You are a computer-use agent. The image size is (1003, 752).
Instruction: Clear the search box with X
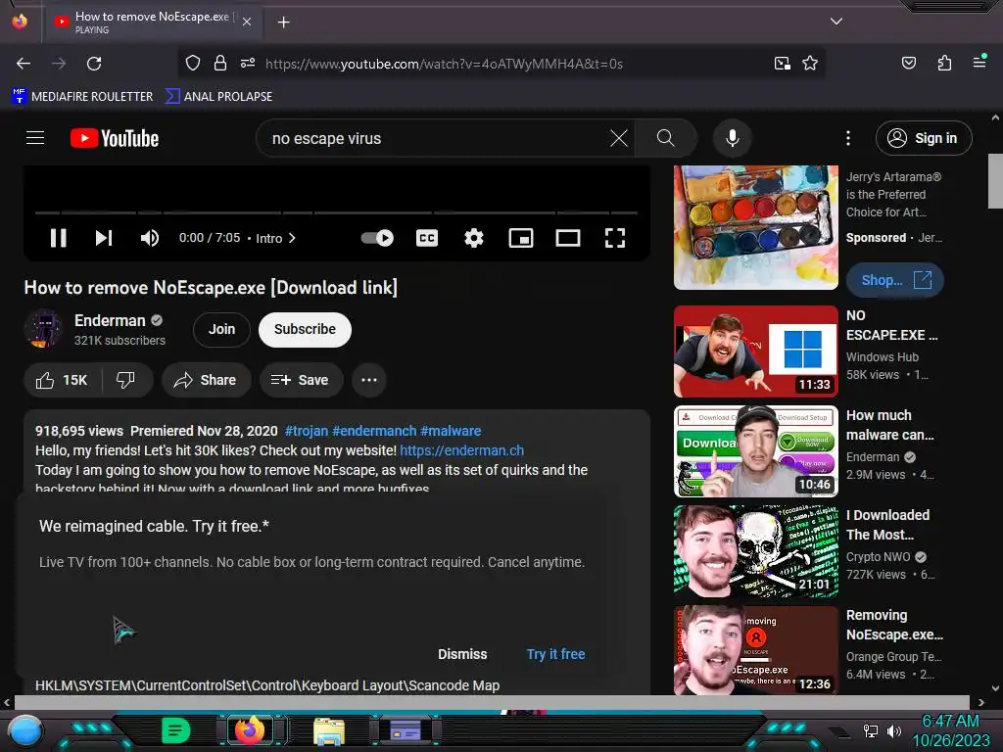click(619, 138)
